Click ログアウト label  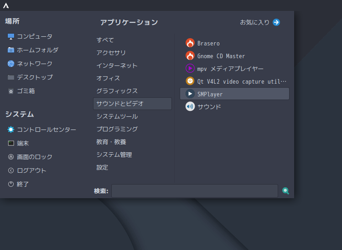pos(31,170)
